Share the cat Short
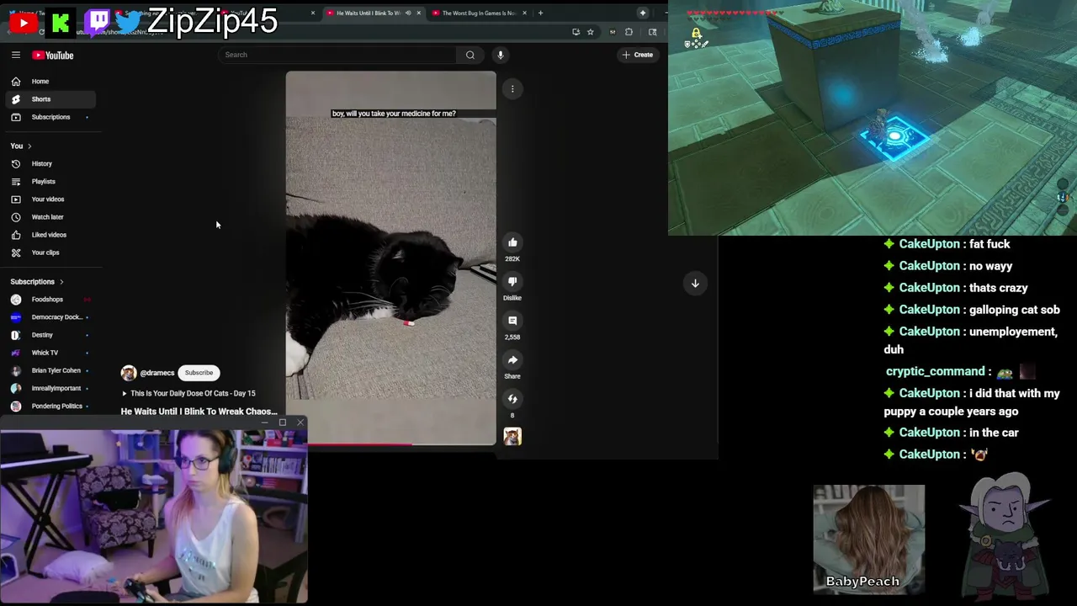The height and width of the screenshot is (606, 1077). (x=512, y=359)
